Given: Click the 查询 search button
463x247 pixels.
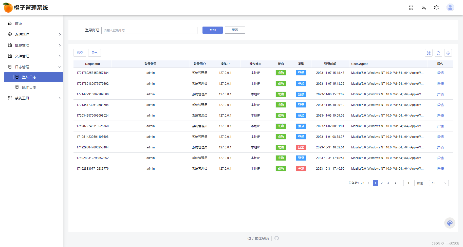Looking at the screenshot, I should point(213,30).
